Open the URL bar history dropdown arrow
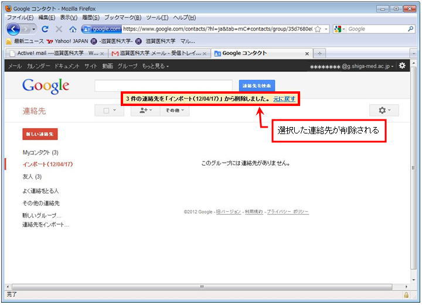 point(326,29)
